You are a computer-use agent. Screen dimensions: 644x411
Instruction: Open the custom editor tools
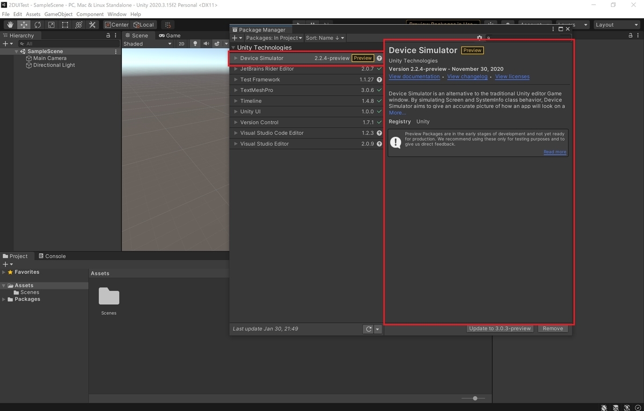92,25
